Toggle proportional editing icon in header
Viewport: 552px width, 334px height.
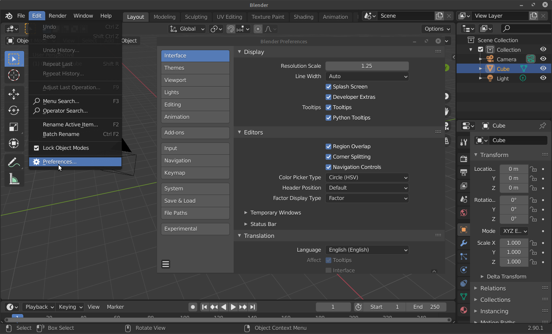[258, 29]
